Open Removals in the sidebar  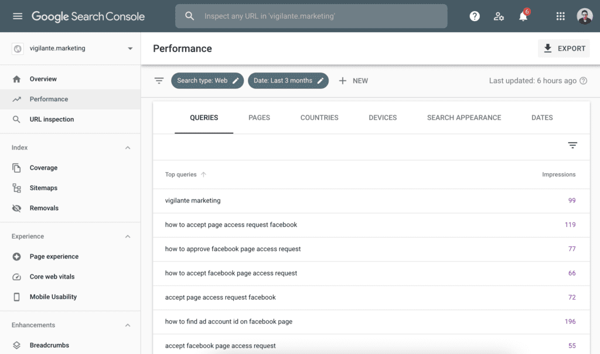(70, 208)
